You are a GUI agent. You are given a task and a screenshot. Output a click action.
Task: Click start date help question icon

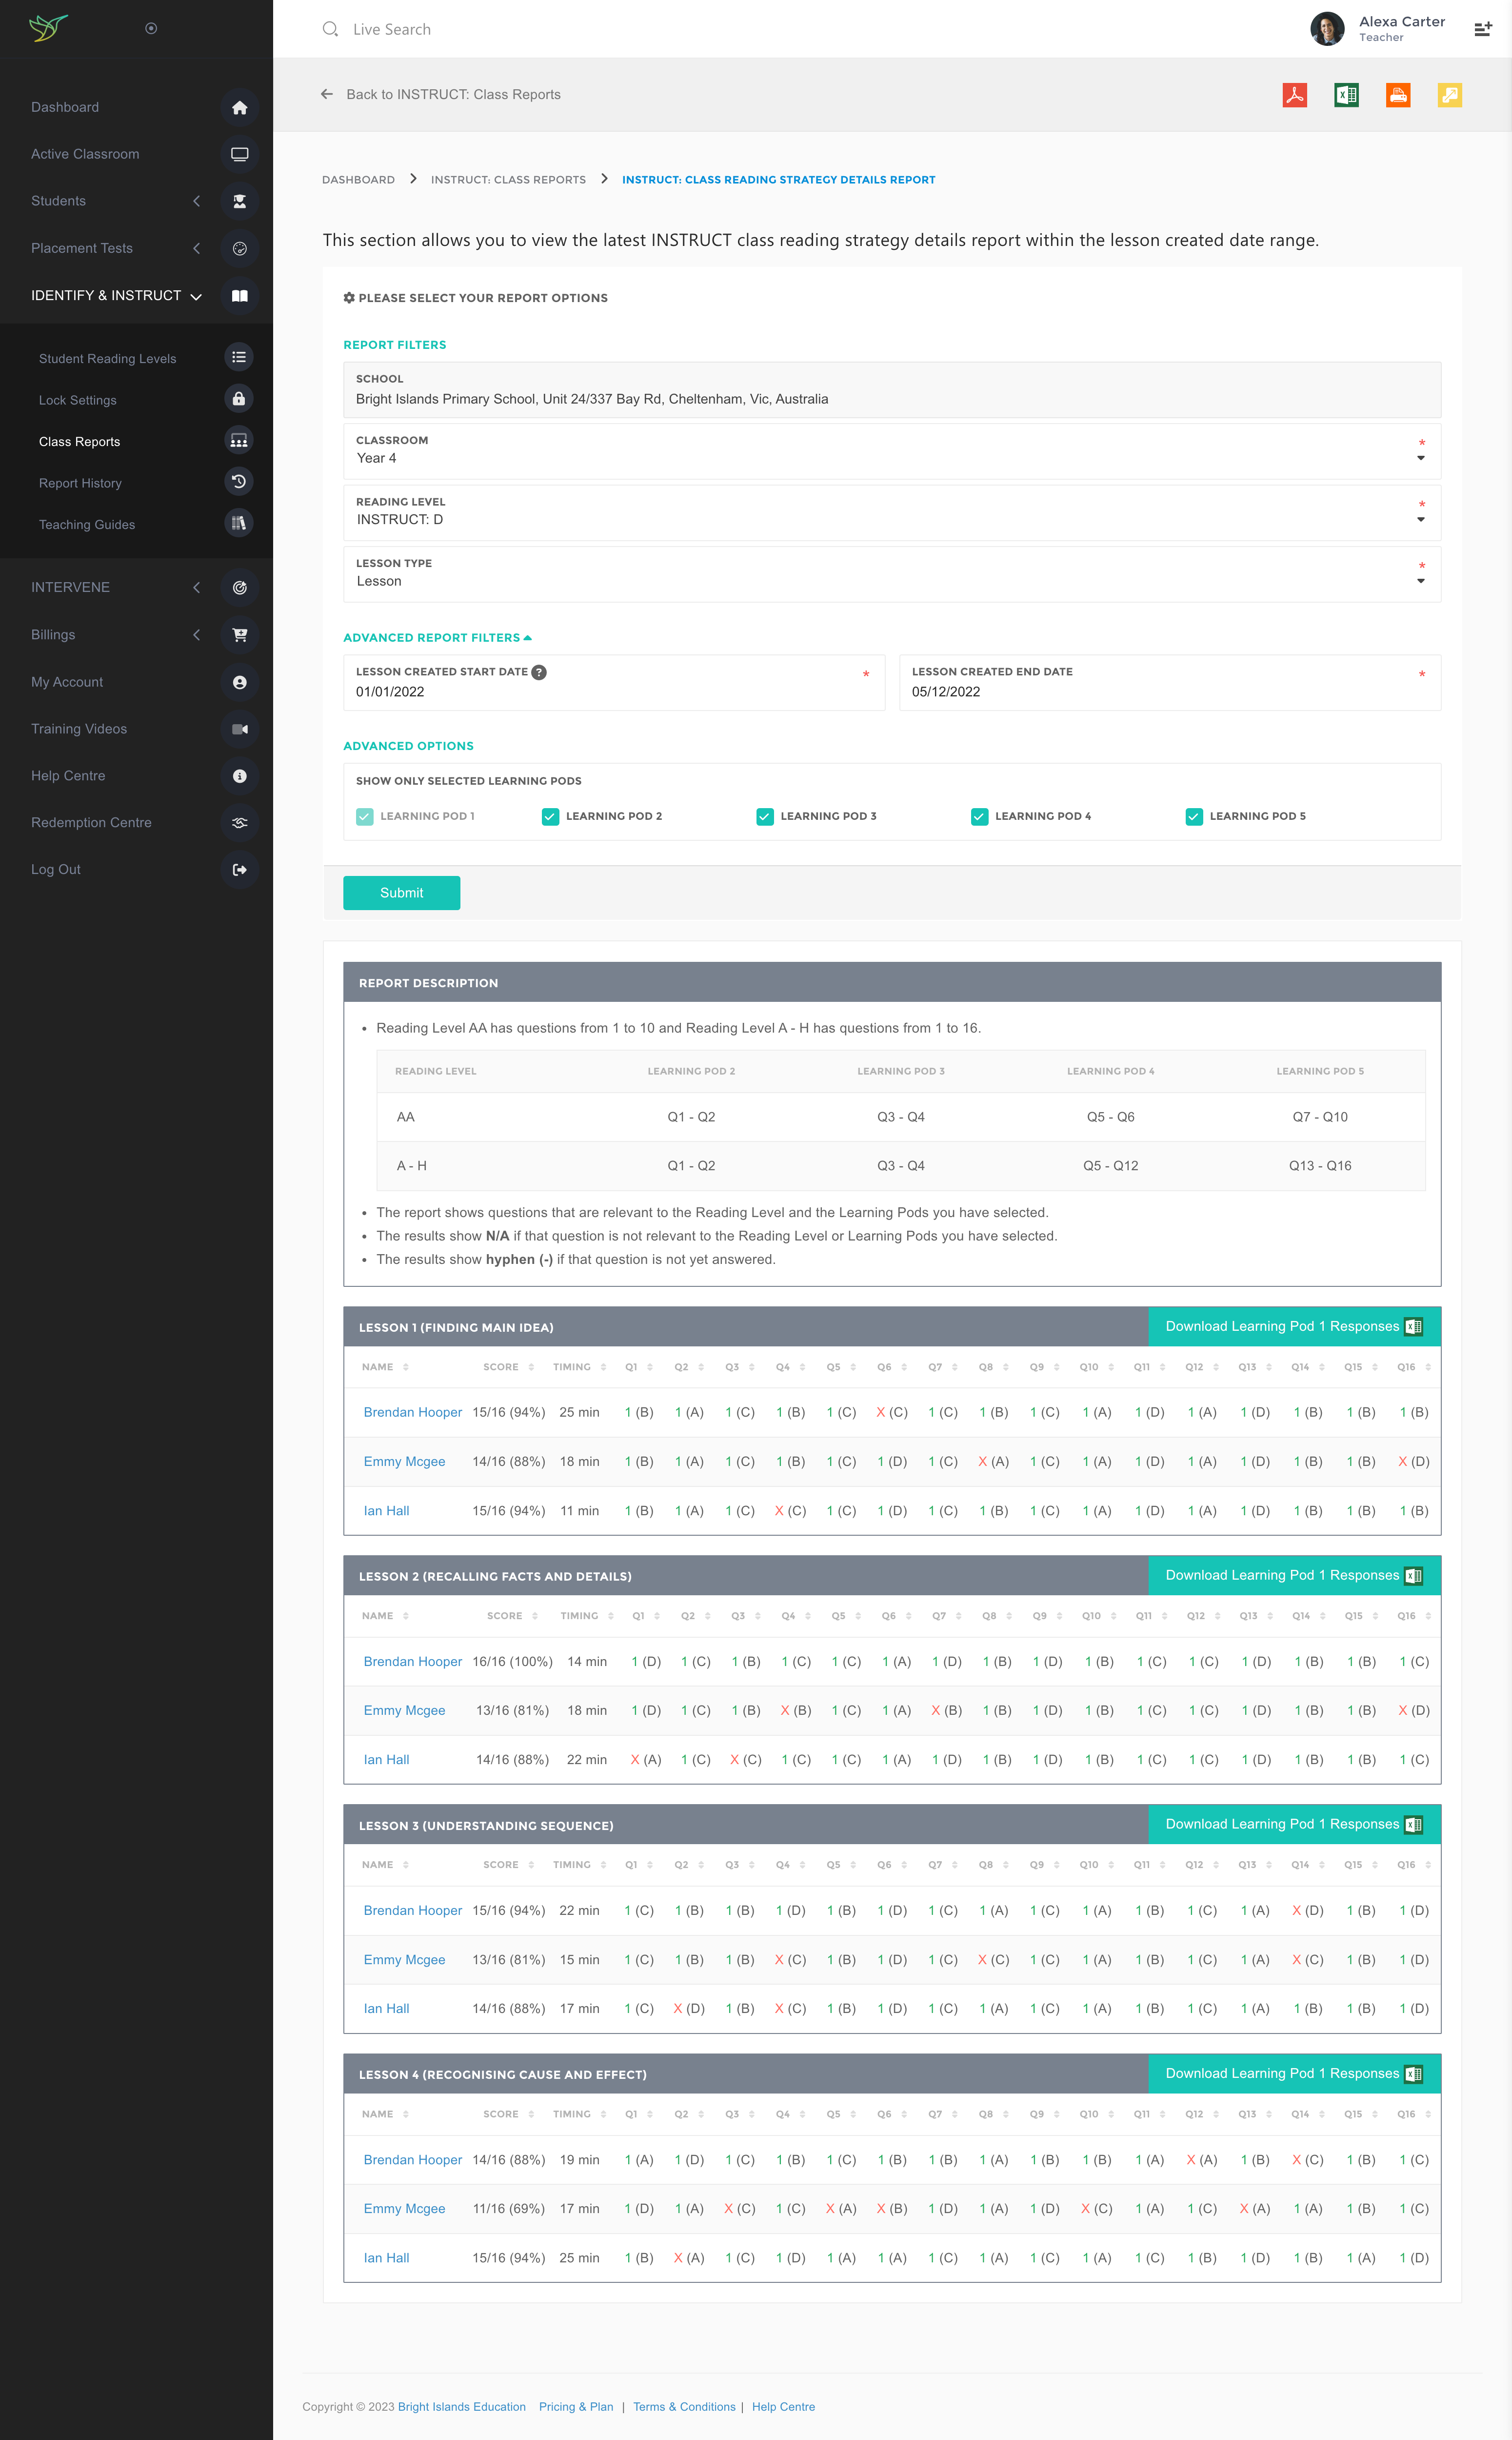click(x=539, y=672)
